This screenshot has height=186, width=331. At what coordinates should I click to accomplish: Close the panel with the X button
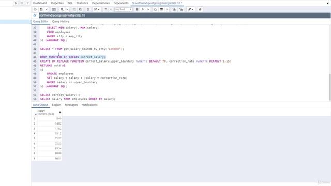[328, 3]
